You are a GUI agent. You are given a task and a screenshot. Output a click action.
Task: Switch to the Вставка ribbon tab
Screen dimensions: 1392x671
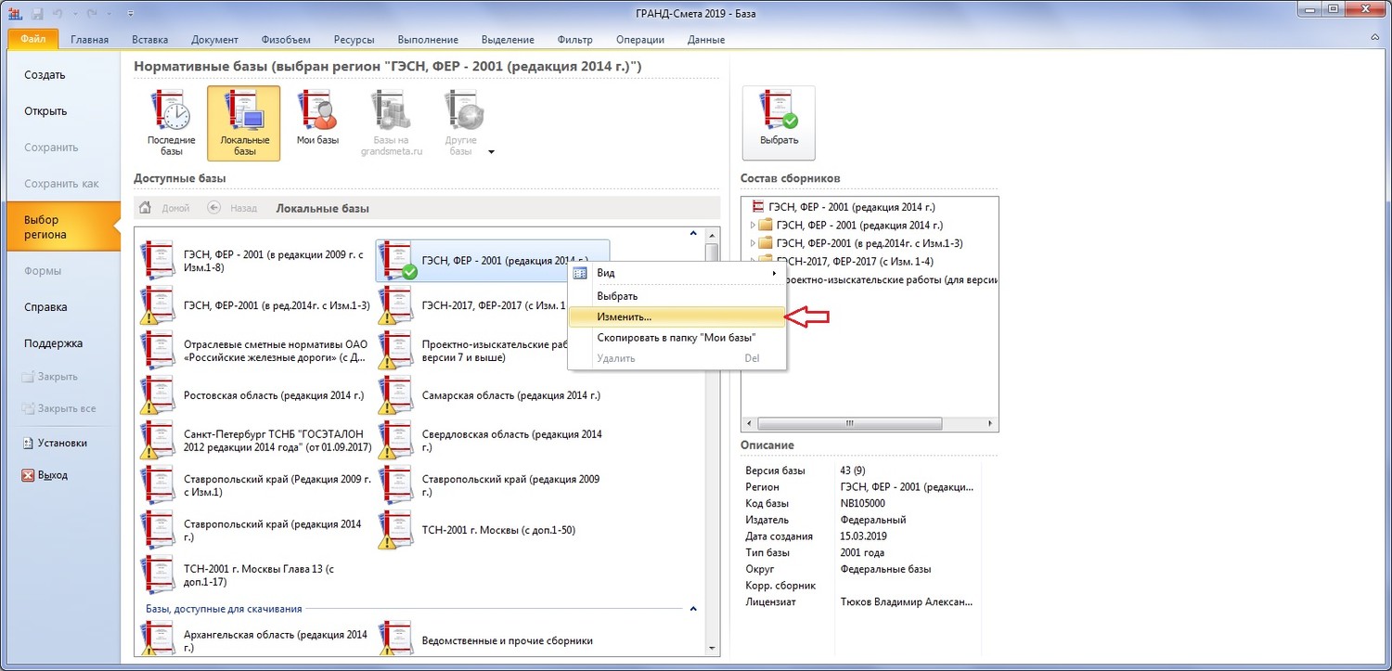point(150,39)
